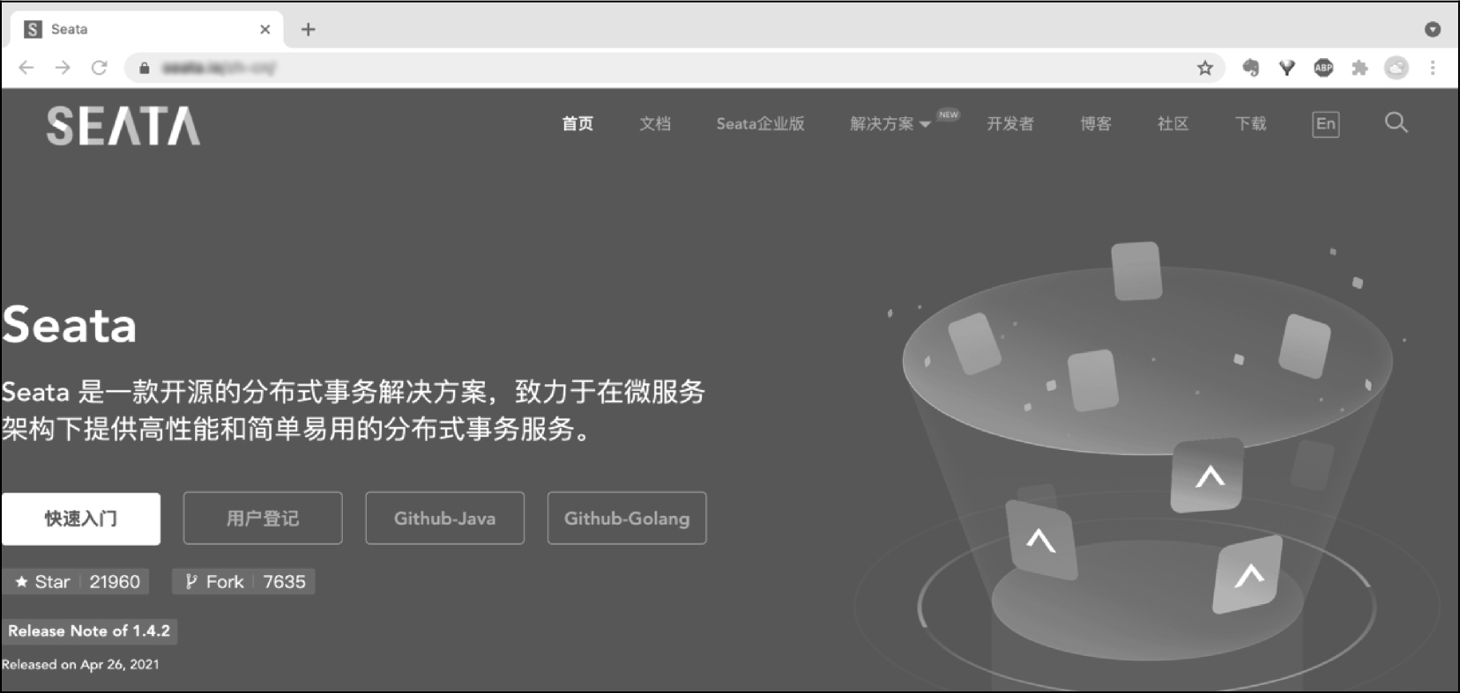Viewport: 1460px width, 693px height.
Task: Expand the 解决方案 dropdown menu
Action: click(890, 123)
